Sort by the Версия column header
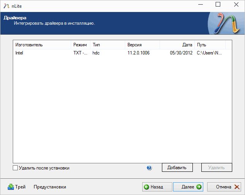 [142, 45]
